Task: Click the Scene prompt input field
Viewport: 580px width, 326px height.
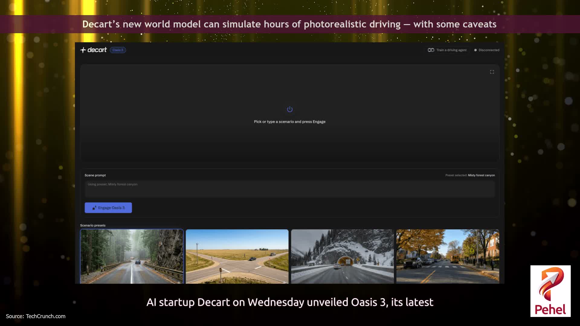Action: tap(290, 189)
